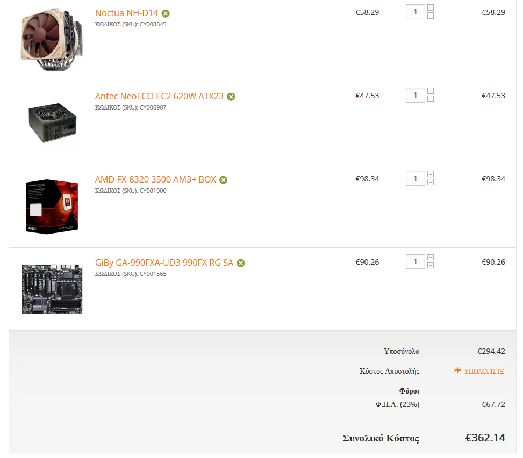Open the Noctua NH-D14 product link
The width and height of the screenshot is (523, 458).
coord(126,13)
